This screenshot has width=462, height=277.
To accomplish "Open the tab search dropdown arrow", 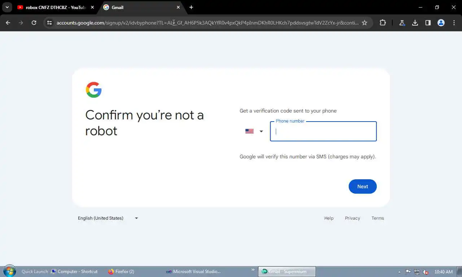I will click(7, 7).
